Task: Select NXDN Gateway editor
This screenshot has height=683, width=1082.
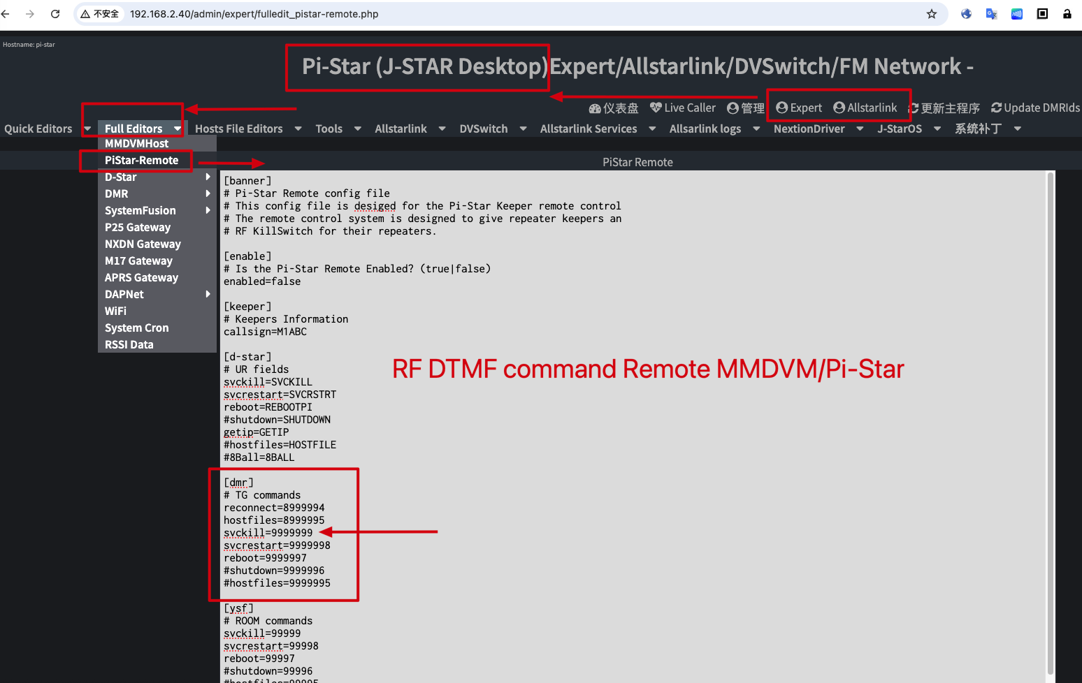Action: [157, 244]
